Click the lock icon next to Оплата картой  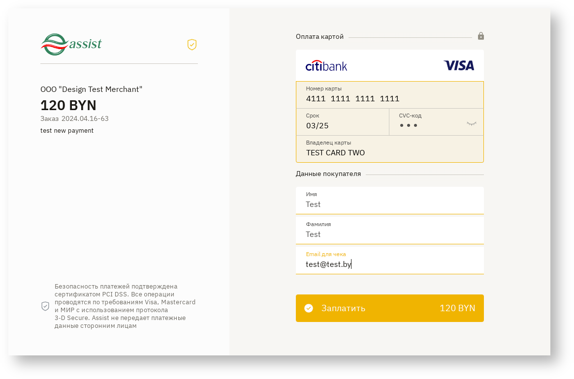pos(481,36)
